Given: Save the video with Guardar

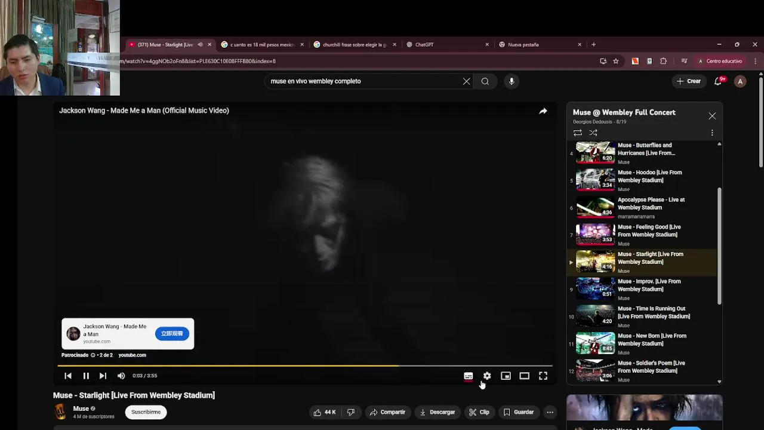Looking at the screenshot, I should coord(519,412).
